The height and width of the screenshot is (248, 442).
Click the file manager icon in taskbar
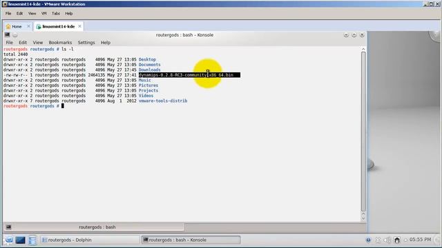pos(32,240)
